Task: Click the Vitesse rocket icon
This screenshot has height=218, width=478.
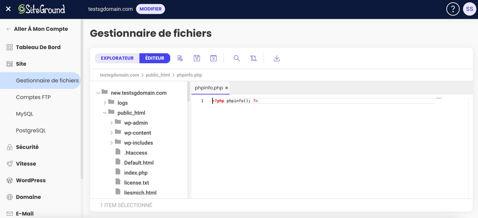Action: point(10,164)
